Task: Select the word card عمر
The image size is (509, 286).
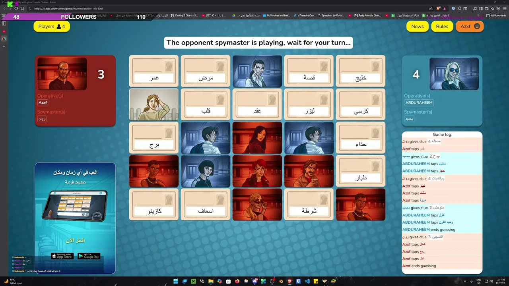Action: click(154, 71)
